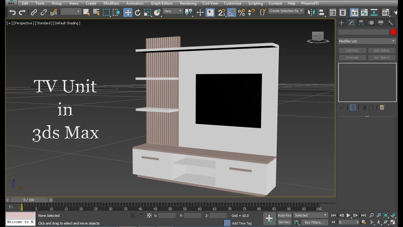Open the Create Selection Set dropdown

click(x=286, y=11)
